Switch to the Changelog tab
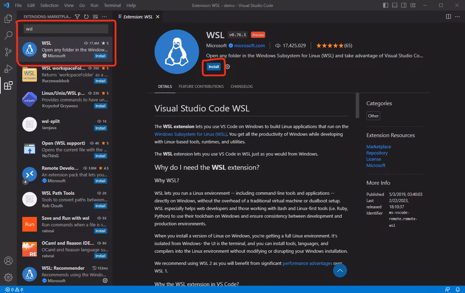This screenshot has width=465, height=293. [242, 86]
